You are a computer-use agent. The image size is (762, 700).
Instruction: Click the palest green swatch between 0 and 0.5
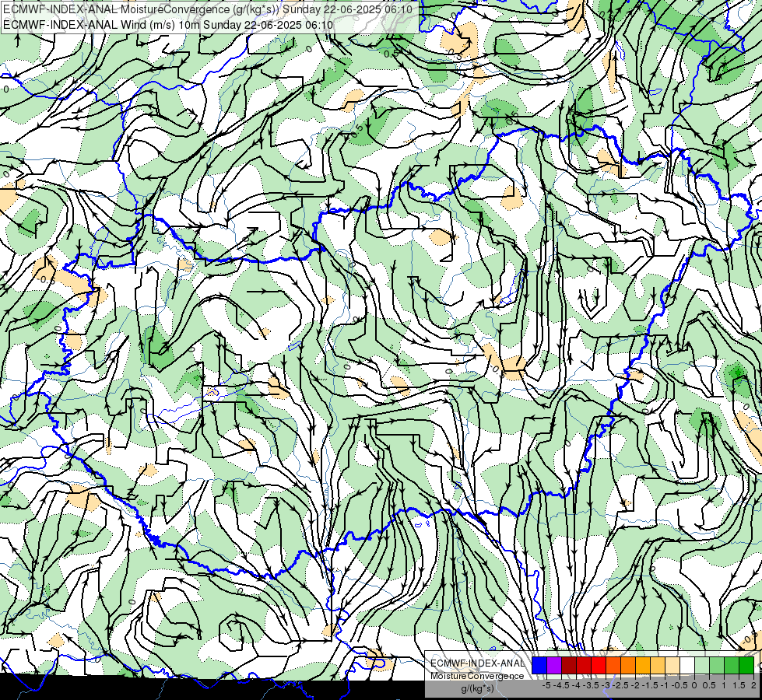coord(702,665)
